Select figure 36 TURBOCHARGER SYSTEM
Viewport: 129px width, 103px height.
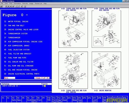pos(16,34)
